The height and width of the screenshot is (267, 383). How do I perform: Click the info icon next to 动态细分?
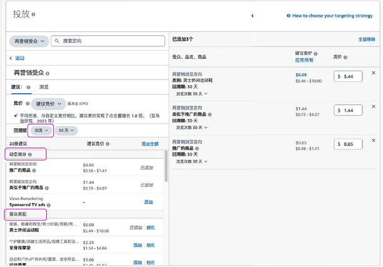(29, 154)
